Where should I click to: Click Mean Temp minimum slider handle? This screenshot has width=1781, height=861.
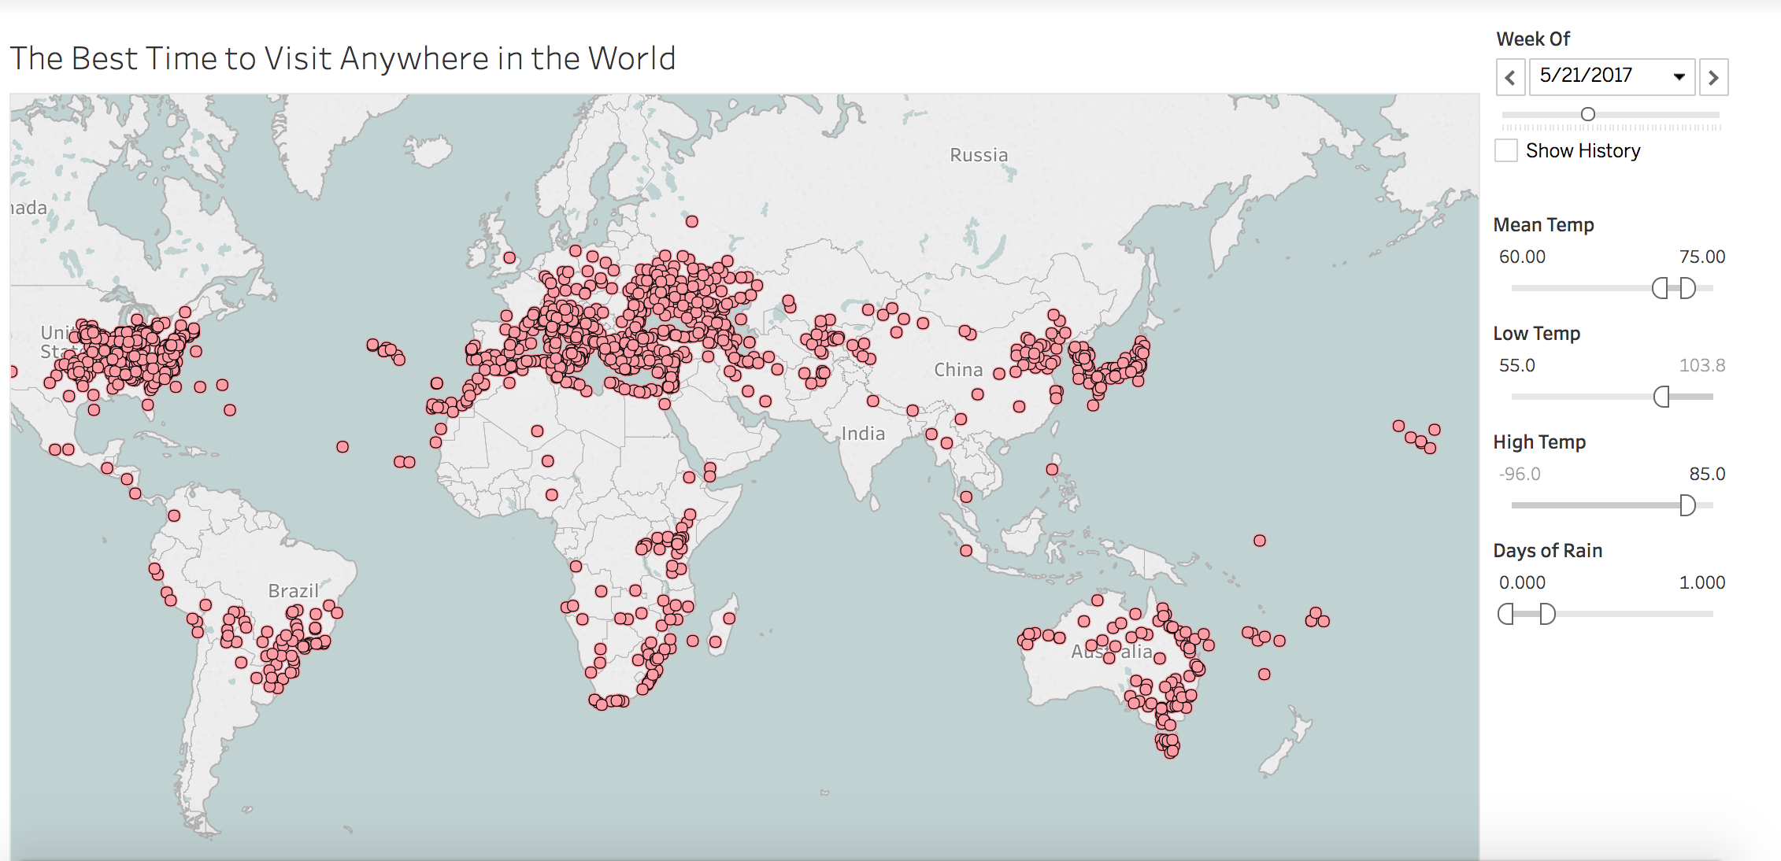click(x=1660, y=288)
